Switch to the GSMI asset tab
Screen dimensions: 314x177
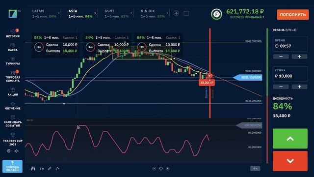(116, 13)
